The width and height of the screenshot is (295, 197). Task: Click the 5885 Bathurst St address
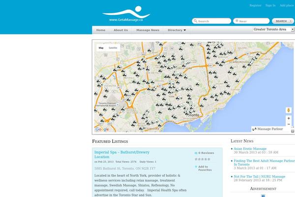[125, 168]
